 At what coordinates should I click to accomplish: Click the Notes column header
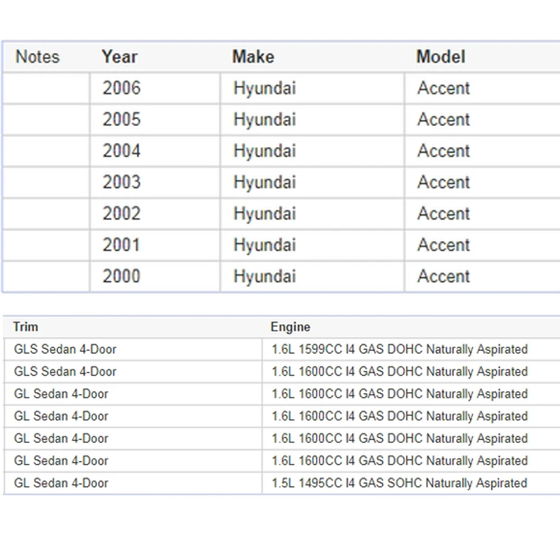pos(38,57)
